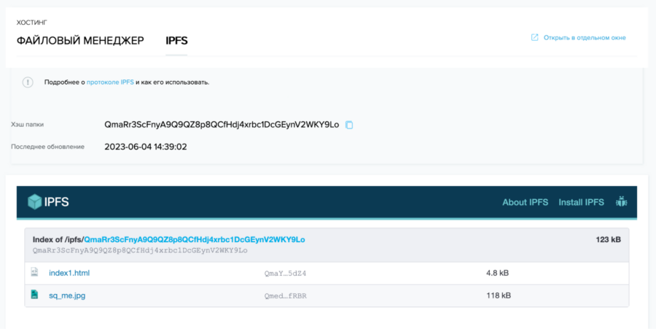The image size is (656, 329).
Task: Click the sq_me.jpg image file icon
Action: click(x=34, y=295)
